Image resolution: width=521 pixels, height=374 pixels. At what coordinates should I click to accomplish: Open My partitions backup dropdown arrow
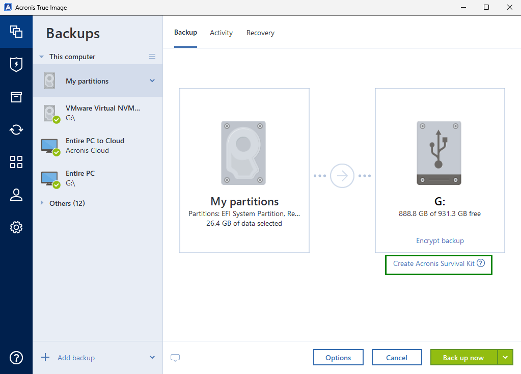(152, 81)
